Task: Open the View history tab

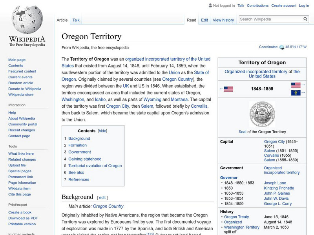Action: (223, 20)
